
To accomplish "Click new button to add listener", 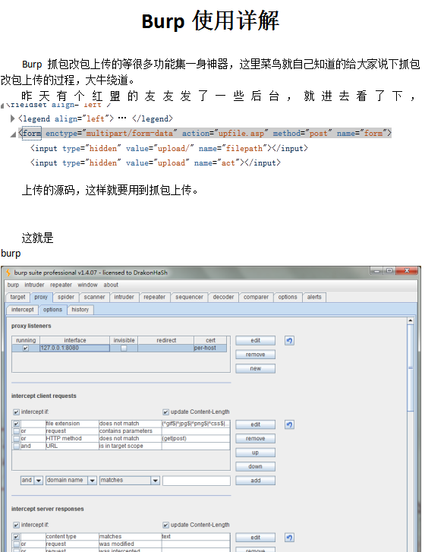I will coord(256,368).
